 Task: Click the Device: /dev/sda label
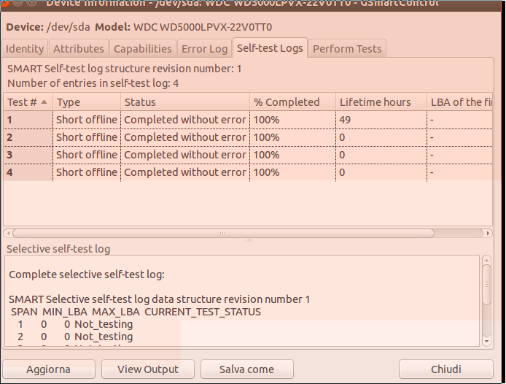click(48, 27)
